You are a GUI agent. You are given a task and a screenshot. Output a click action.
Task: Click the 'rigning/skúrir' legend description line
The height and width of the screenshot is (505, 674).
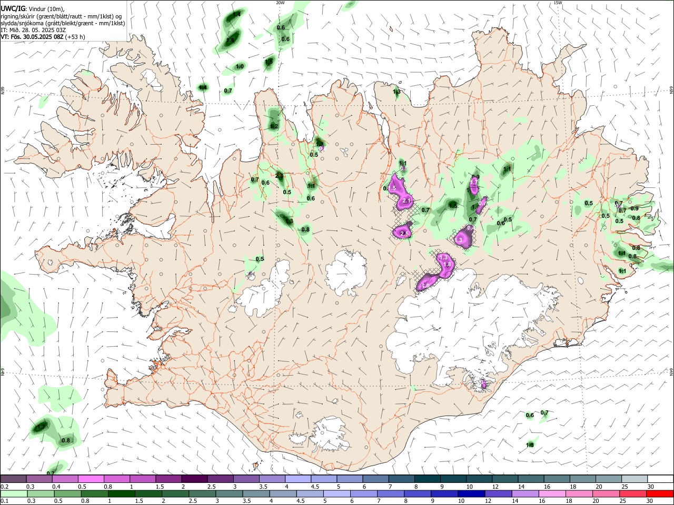coord(61,16)
